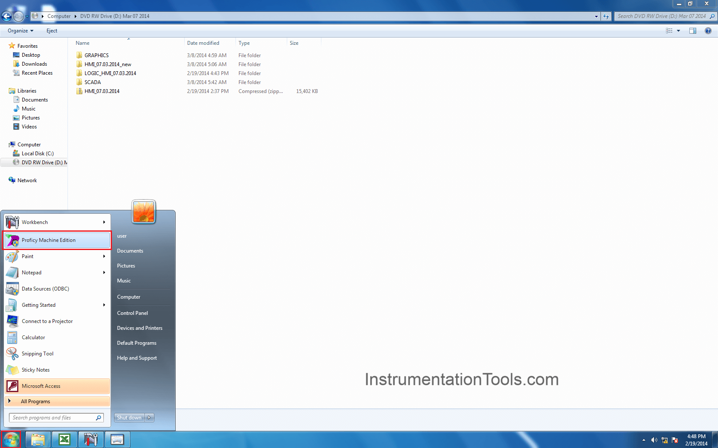Image resolution: width=718 pixels, height=448 pixels.
Task: Select Network in navigation pane
Action: (27, 180)
